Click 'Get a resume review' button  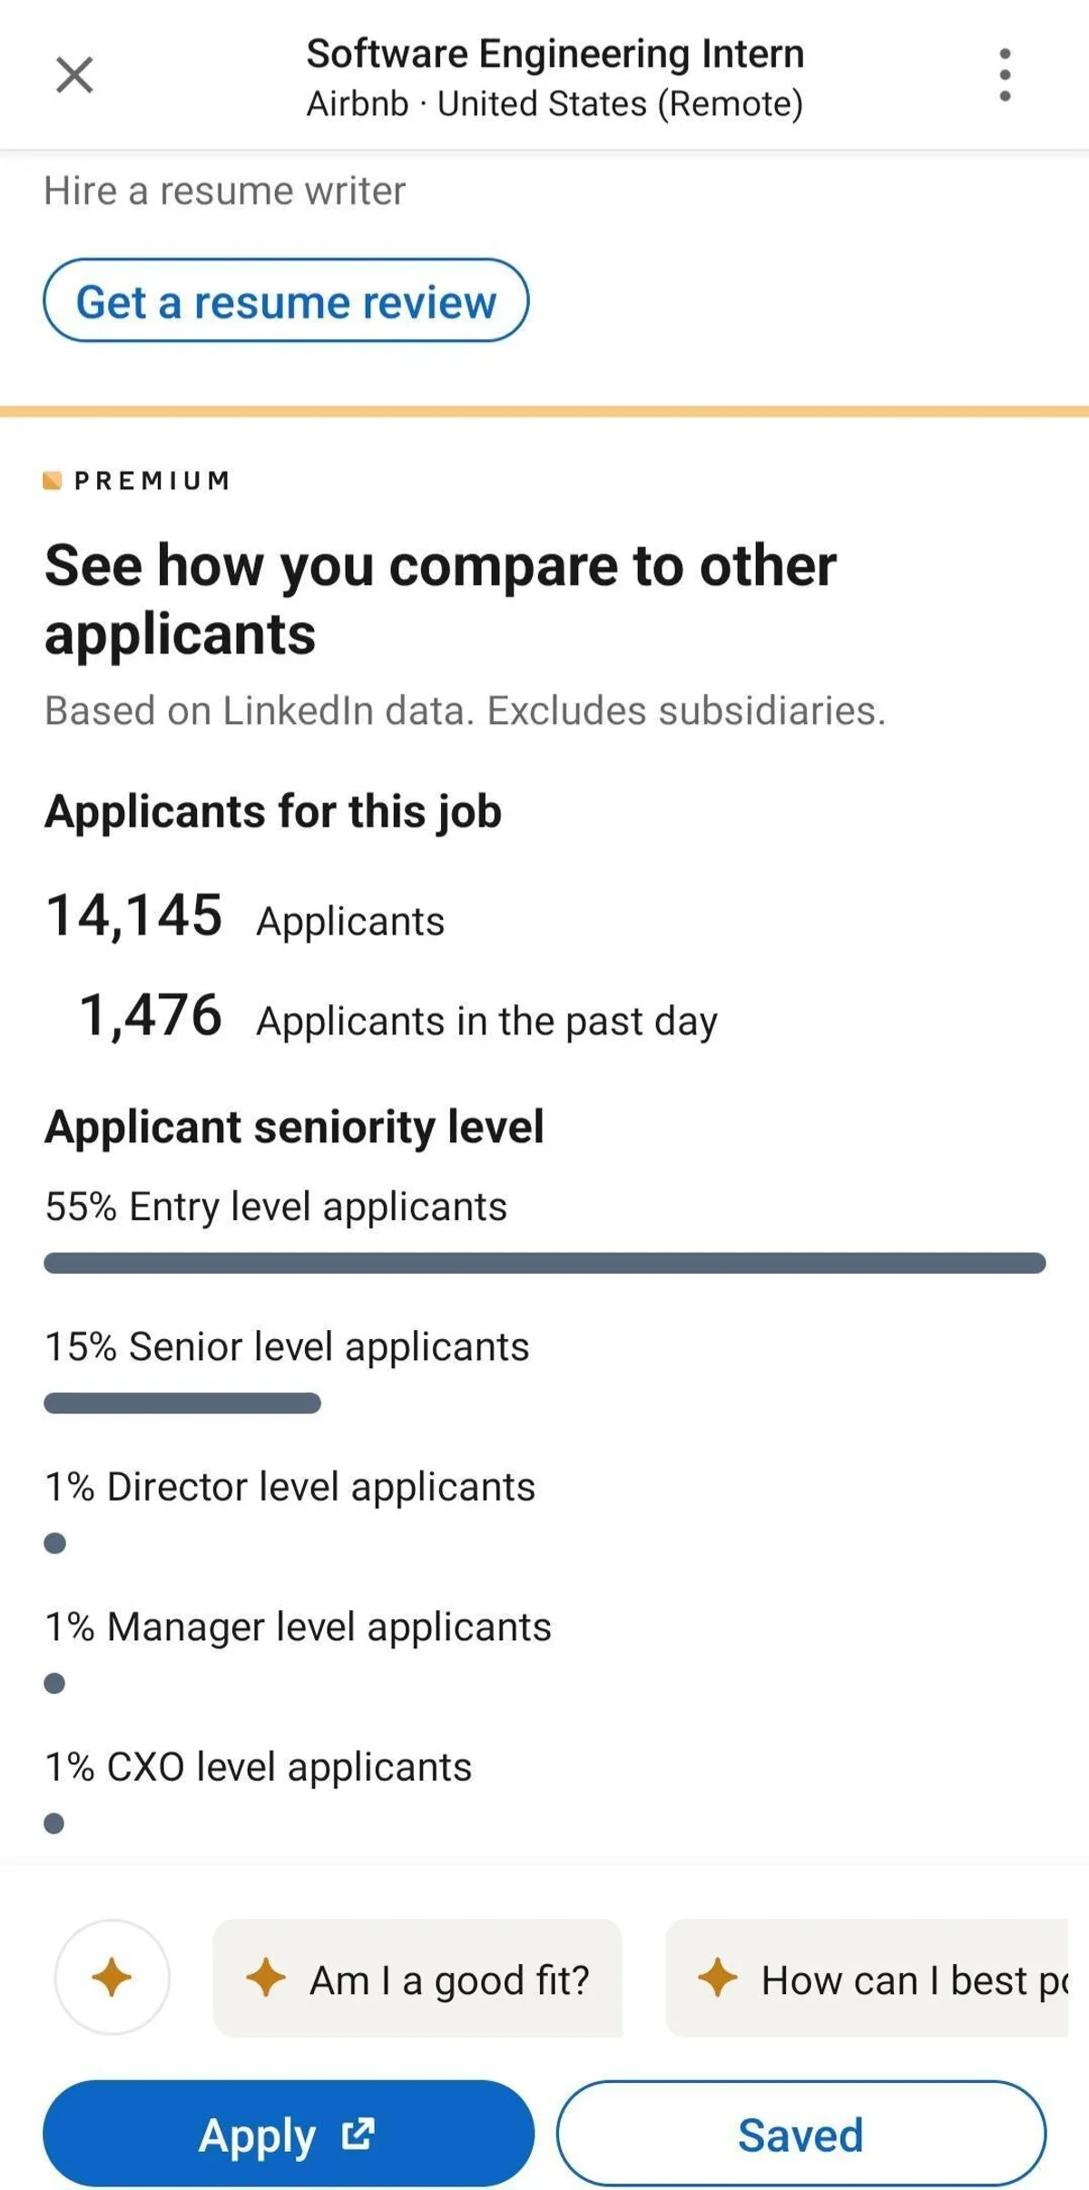coord(286,301)
